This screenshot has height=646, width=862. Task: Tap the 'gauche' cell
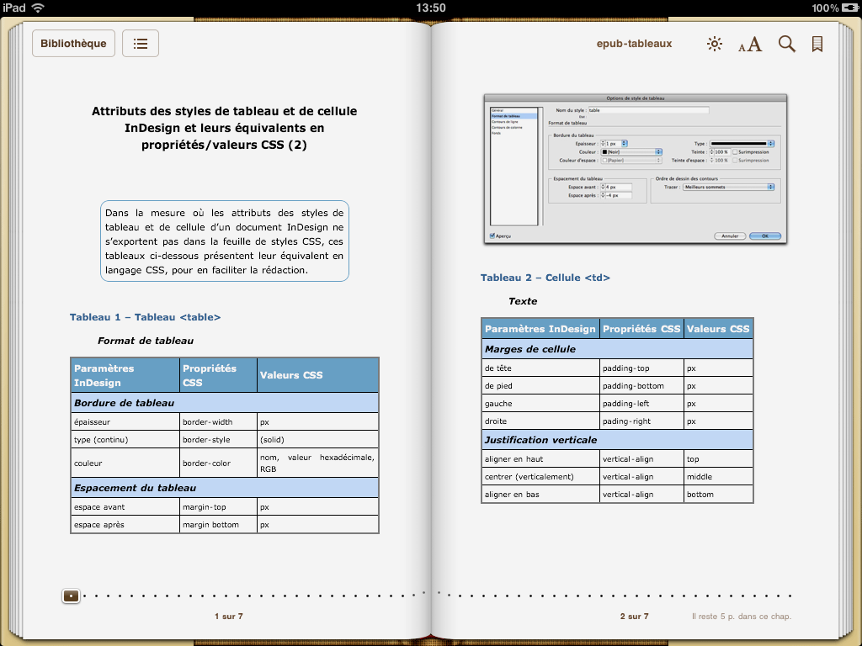pyautogui.click(x=540, y=403)
